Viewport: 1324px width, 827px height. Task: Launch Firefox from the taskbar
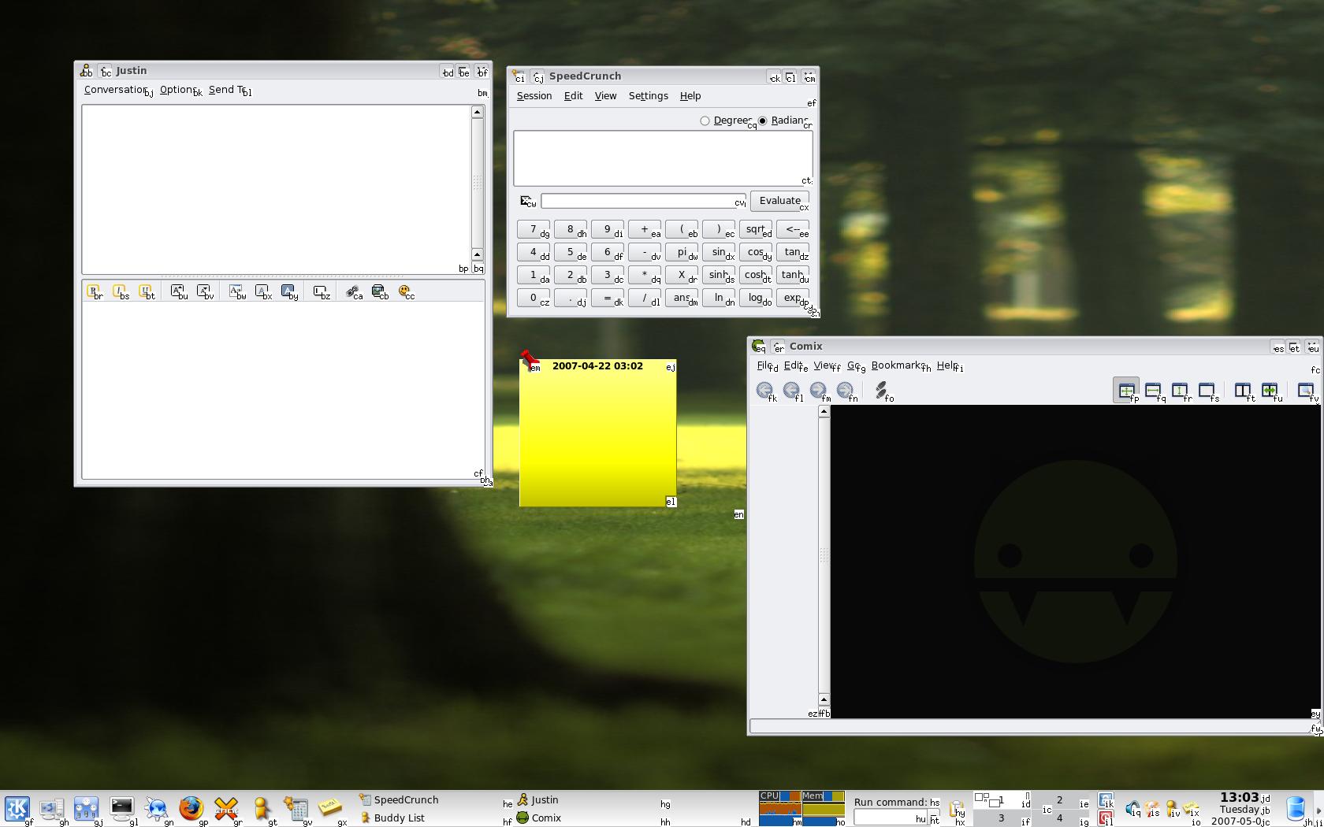[x=191, y=808]
